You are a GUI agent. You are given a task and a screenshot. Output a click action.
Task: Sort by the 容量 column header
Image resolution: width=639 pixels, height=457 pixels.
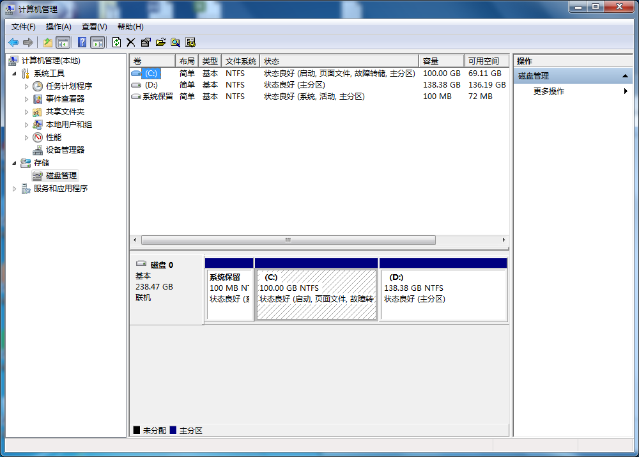point(442,61)
